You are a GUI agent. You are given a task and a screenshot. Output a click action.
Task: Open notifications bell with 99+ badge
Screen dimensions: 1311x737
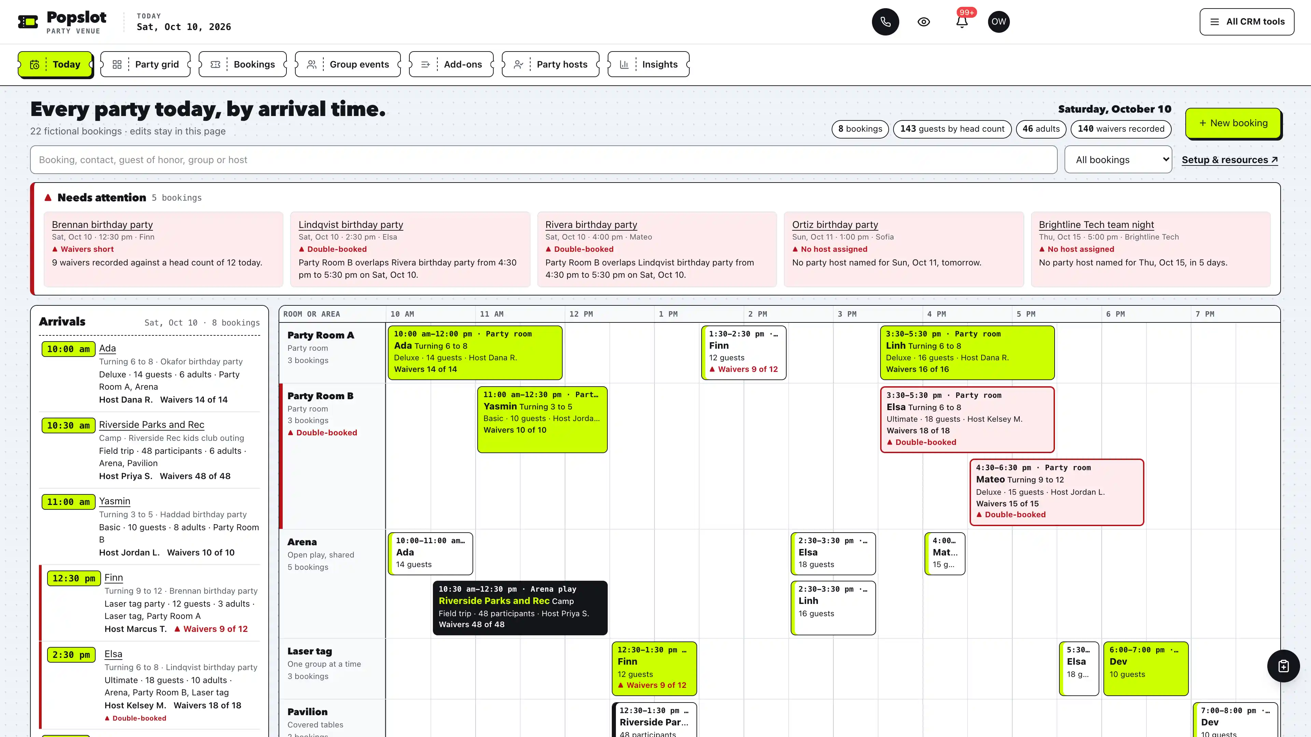(962, 22)
